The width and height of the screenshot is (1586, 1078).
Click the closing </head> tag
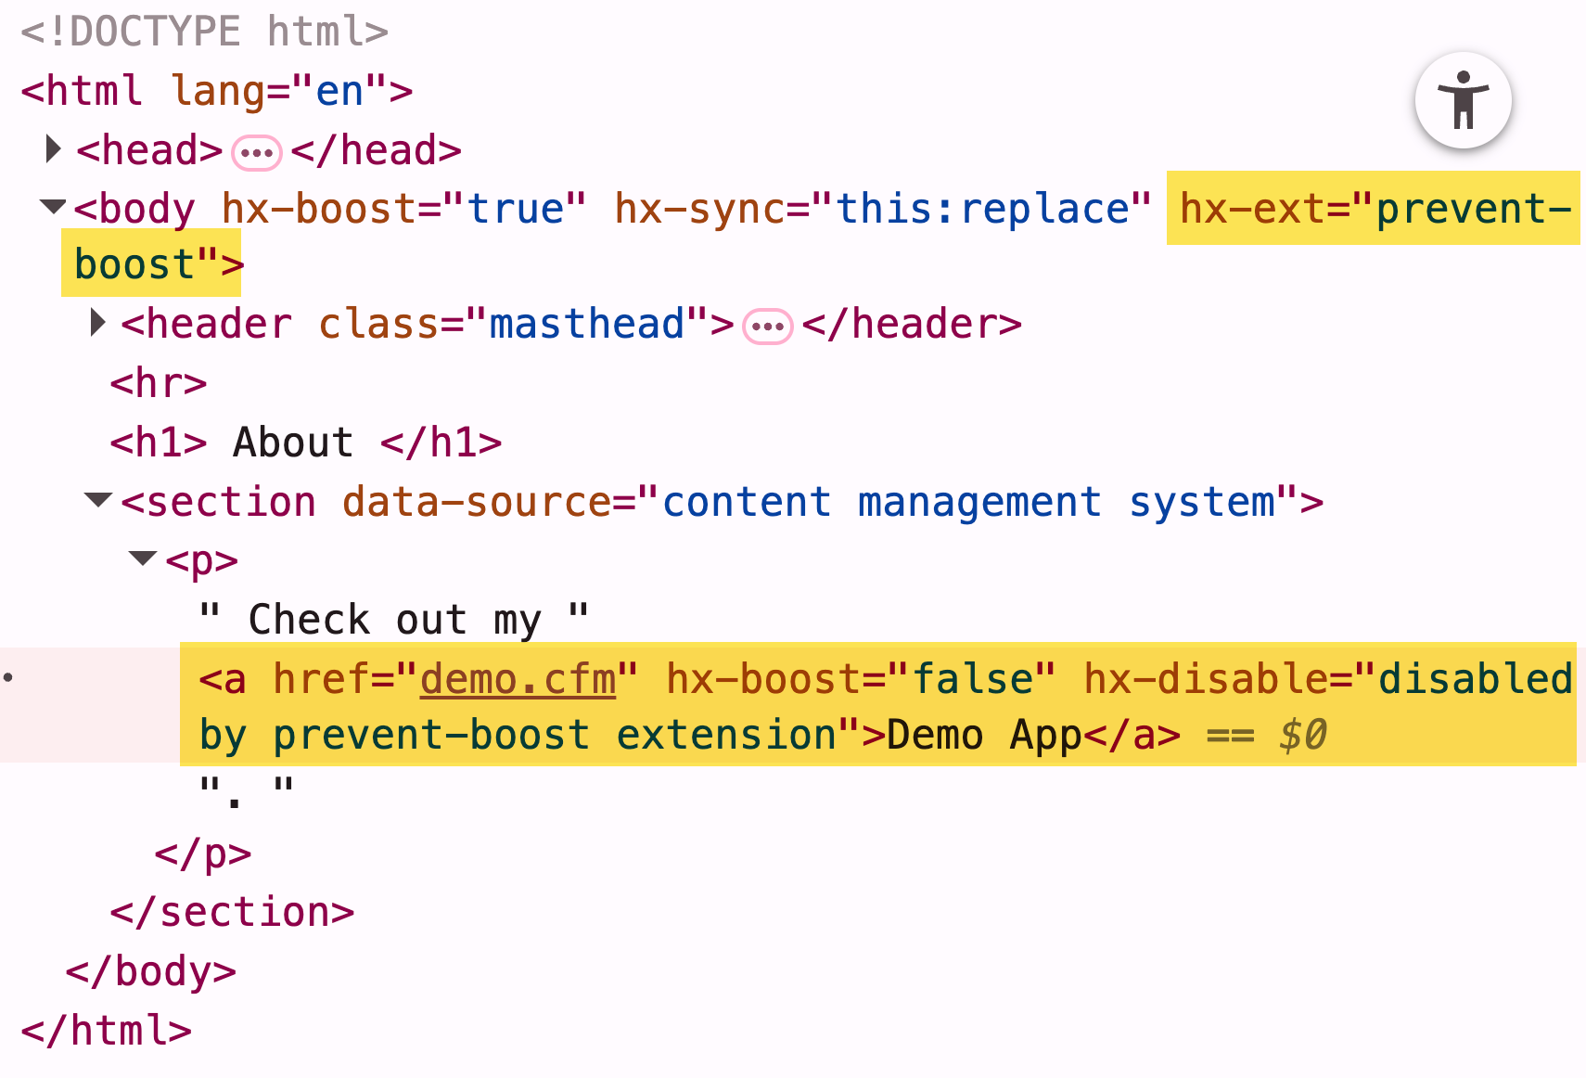pos(377,150)
